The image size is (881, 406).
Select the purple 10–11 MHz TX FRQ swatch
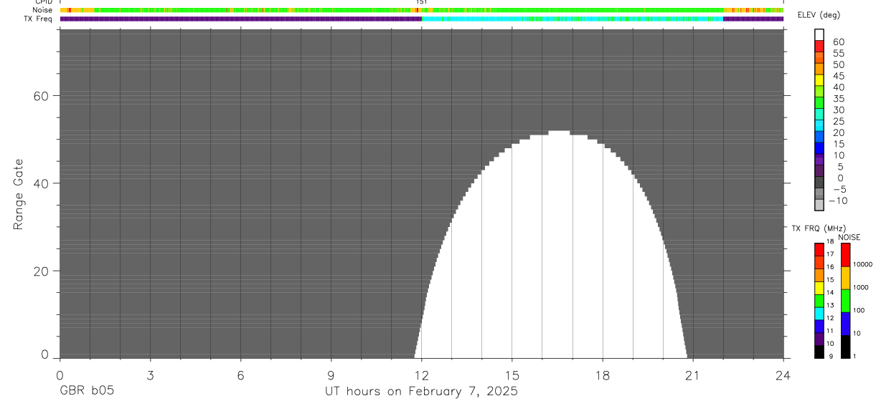pos(819,339)
